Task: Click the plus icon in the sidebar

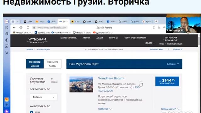Action: coord(7,105)
